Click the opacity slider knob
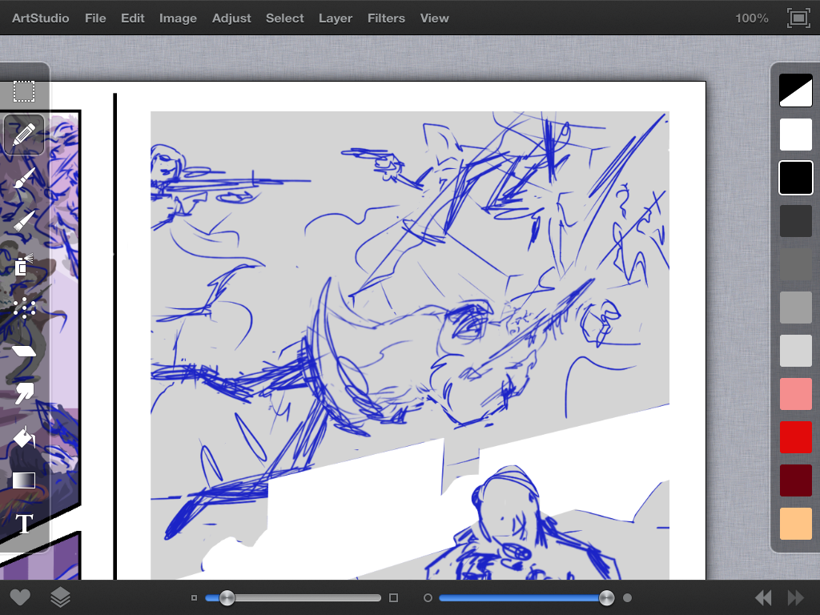 point(607,597)
